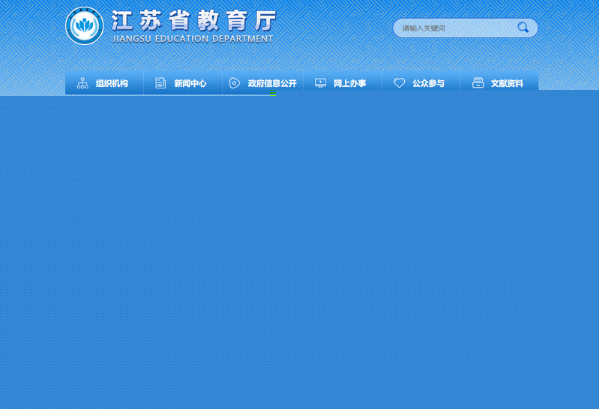This screenshot has height=409, width=599.
Task: Open the 组织机构 navigation menu
Action: click(x=112, y=83)
